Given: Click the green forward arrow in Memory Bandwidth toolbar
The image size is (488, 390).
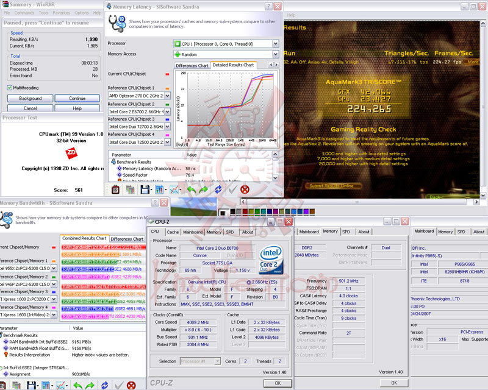Looking at the screenshot, I should [90, 386].
